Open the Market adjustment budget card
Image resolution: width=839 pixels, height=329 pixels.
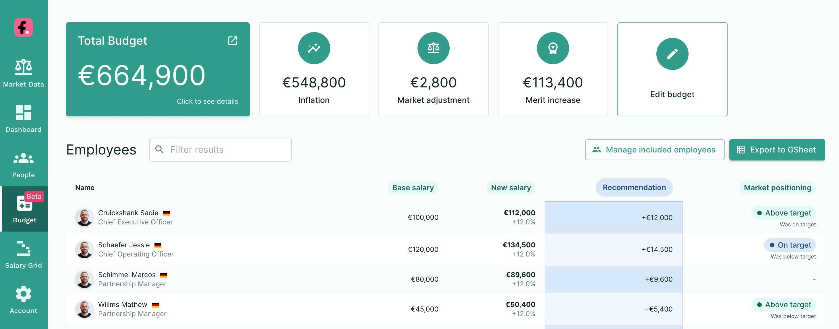point(433,69)
